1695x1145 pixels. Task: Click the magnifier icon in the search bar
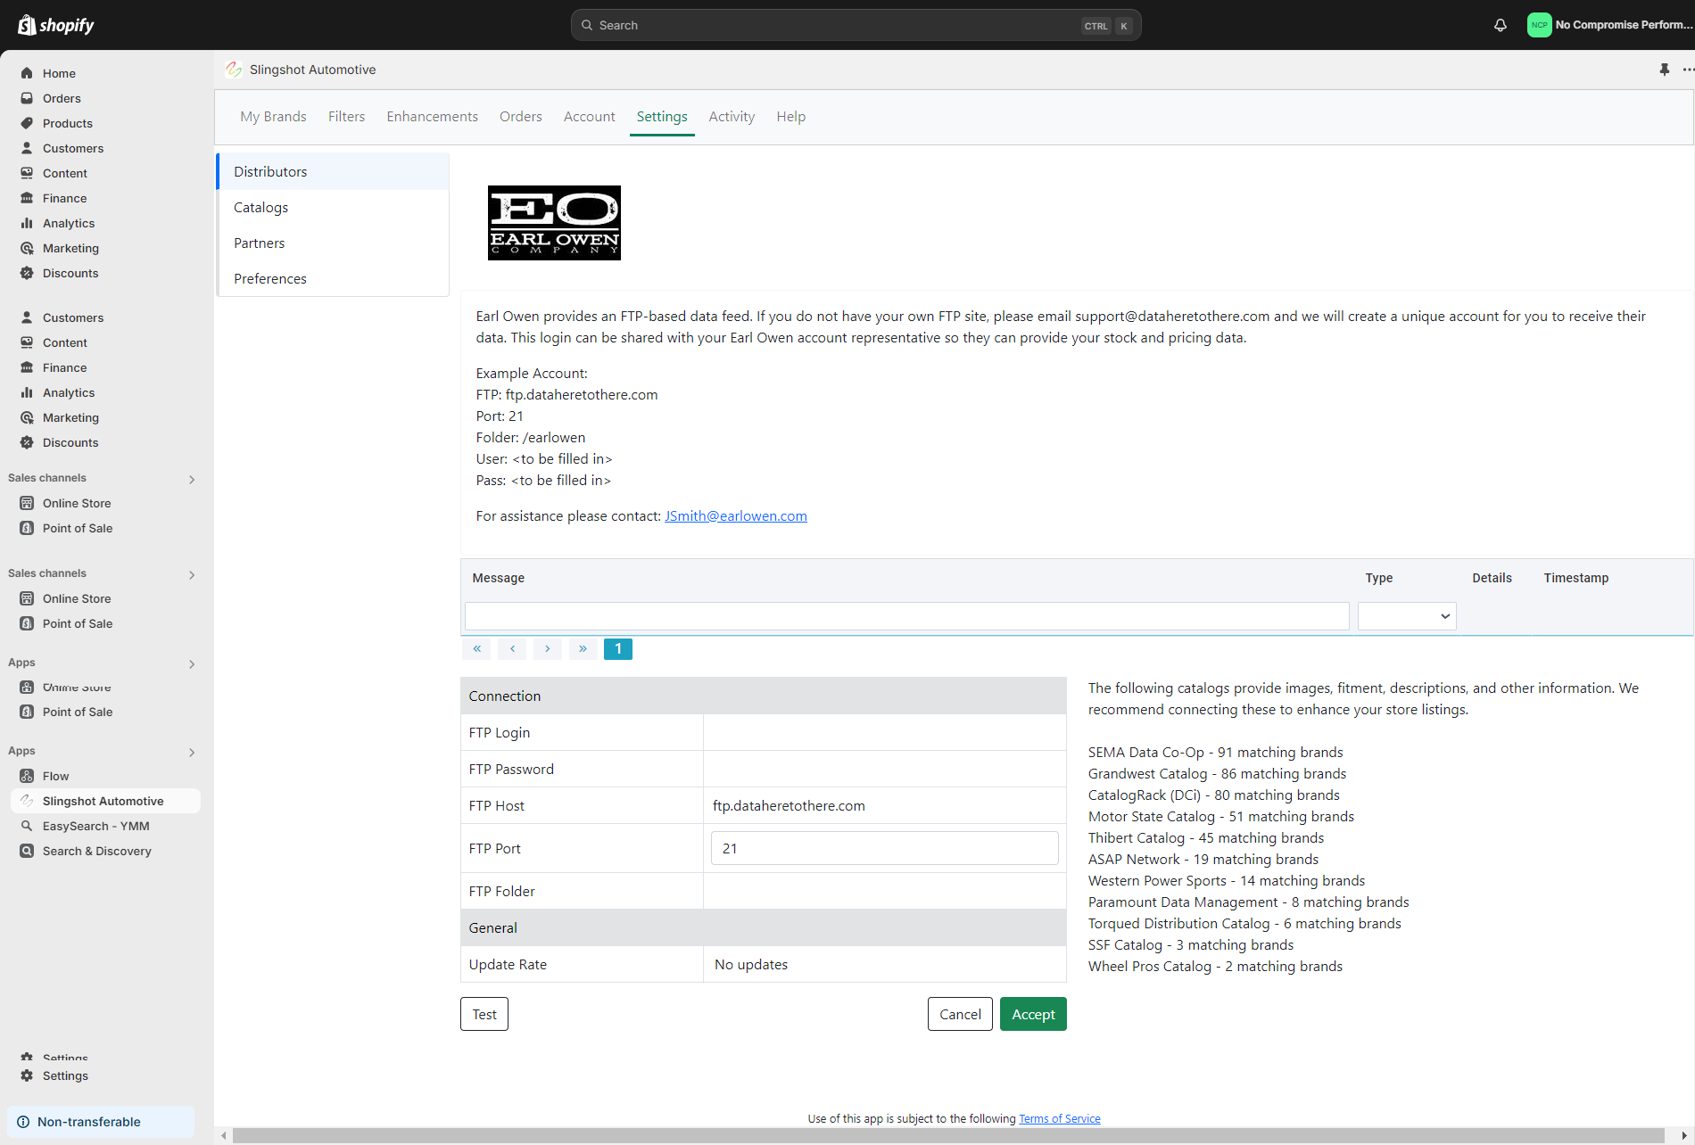point(587,25)
